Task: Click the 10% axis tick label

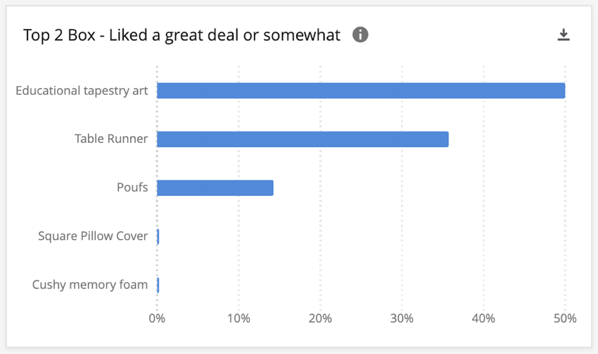Action: click(239, 318)
